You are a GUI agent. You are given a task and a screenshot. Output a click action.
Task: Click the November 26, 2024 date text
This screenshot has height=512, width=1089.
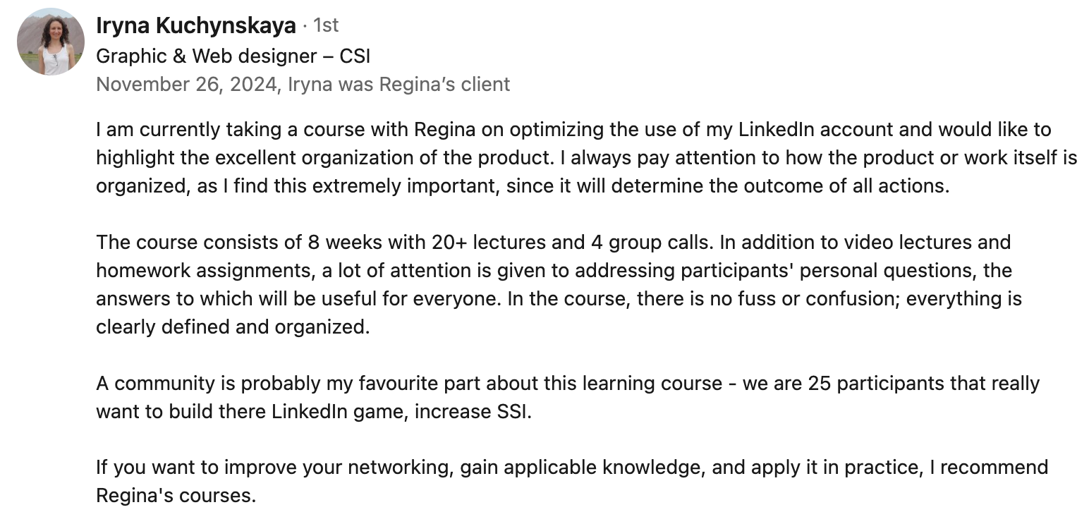[x=186, y=85]
